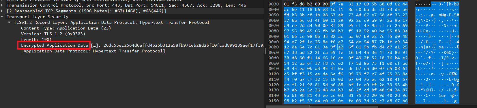Click hex byte a2 at offset 00b0
This screenshot has width=477, height=108.
[341, 47]
